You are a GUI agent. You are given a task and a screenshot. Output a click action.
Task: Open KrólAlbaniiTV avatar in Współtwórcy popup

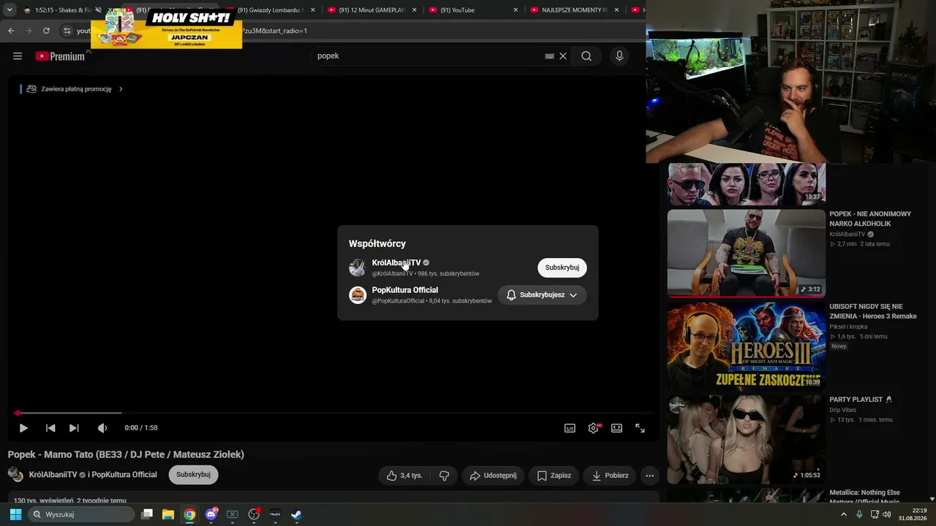(357, 267)
